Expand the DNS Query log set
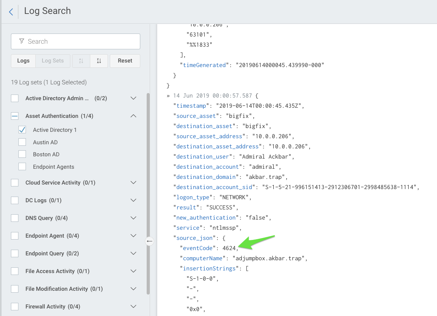This screenshot has height=316, width=437. [133, 218]
